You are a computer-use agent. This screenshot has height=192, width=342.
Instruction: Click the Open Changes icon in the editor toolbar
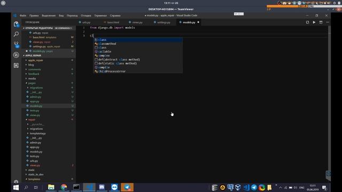tap(307, 22)
